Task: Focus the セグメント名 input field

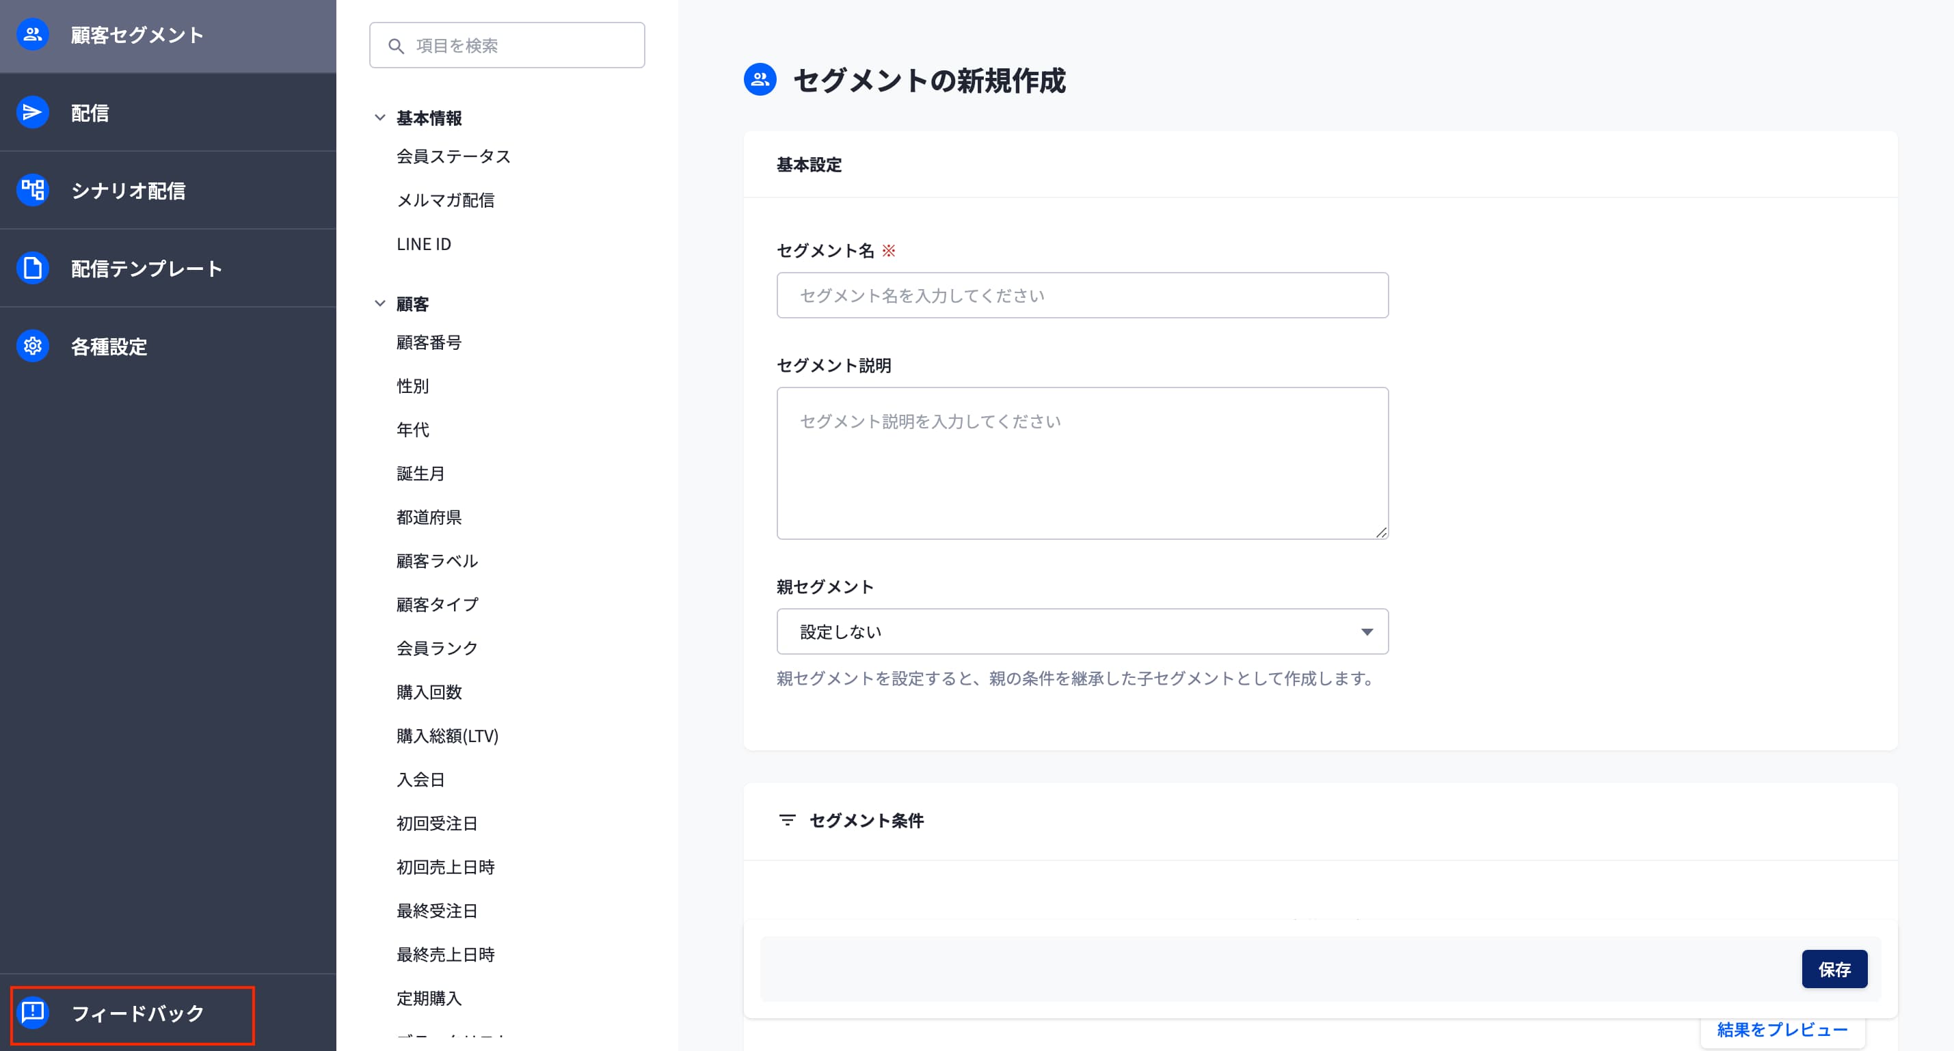Action: (1082, 296)
